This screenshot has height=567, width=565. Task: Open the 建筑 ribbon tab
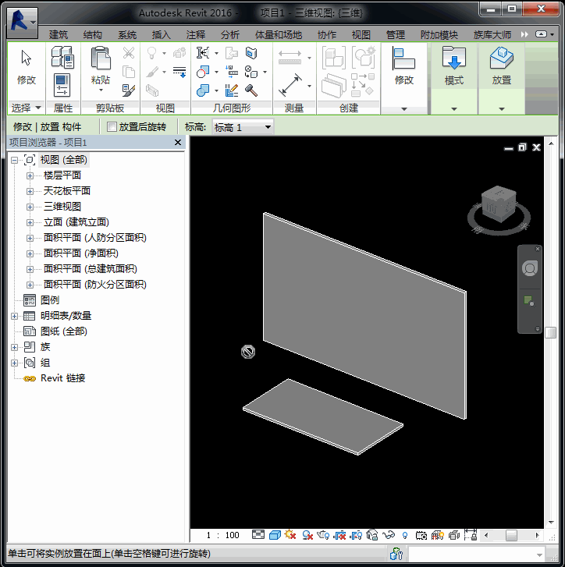tap(59, 35)
